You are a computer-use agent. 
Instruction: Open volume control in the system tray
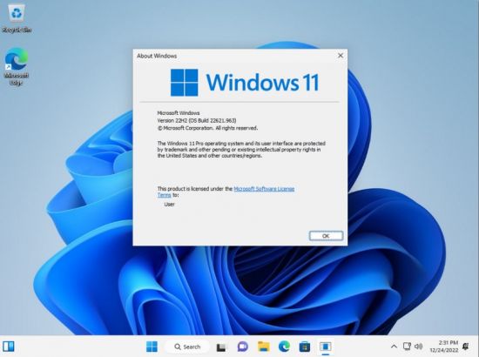coord(419,347)
